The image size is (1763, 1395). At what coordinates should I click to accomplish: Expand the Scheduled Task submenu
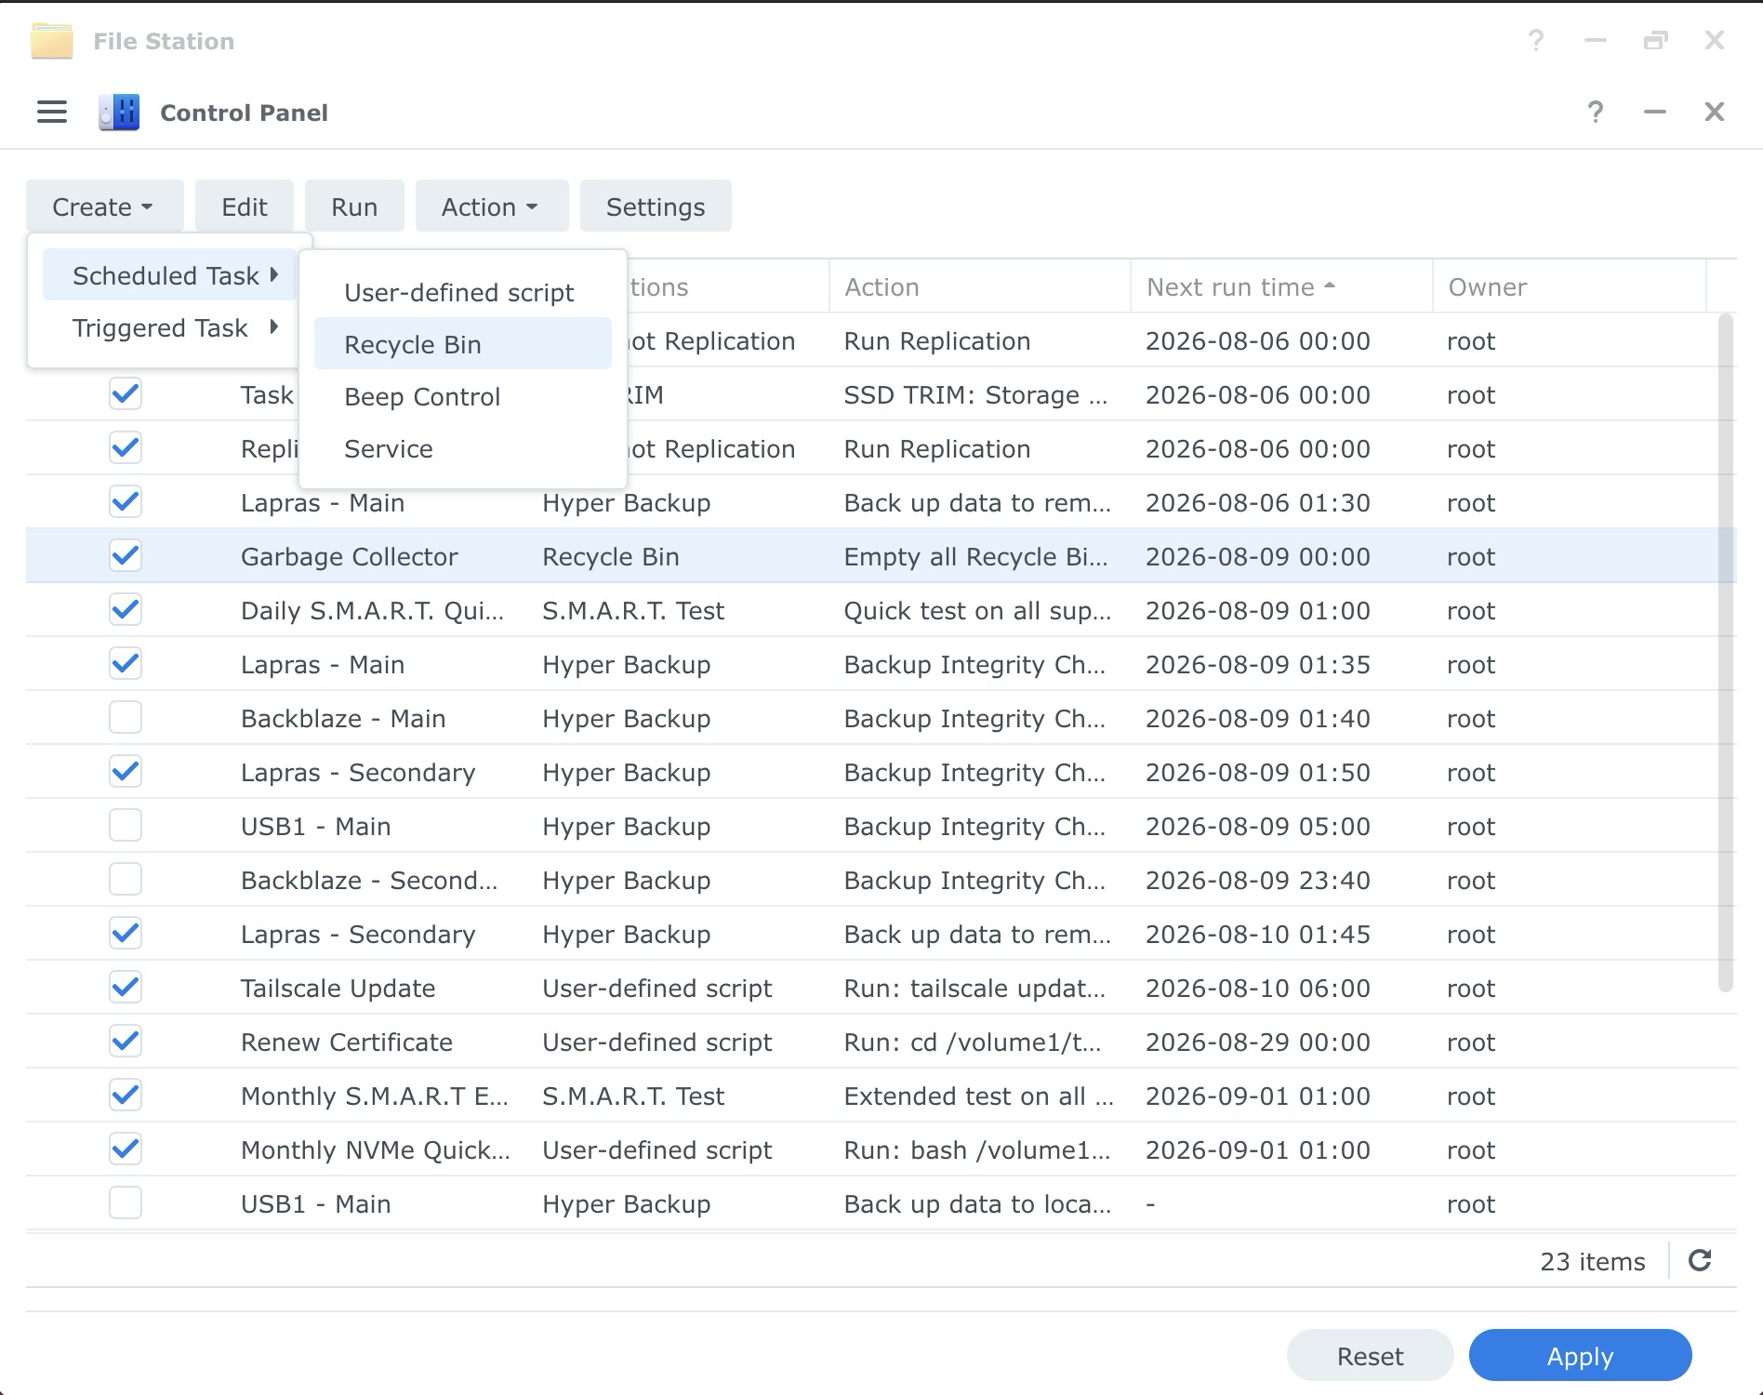pyautogui.click(x=170, y=275)
